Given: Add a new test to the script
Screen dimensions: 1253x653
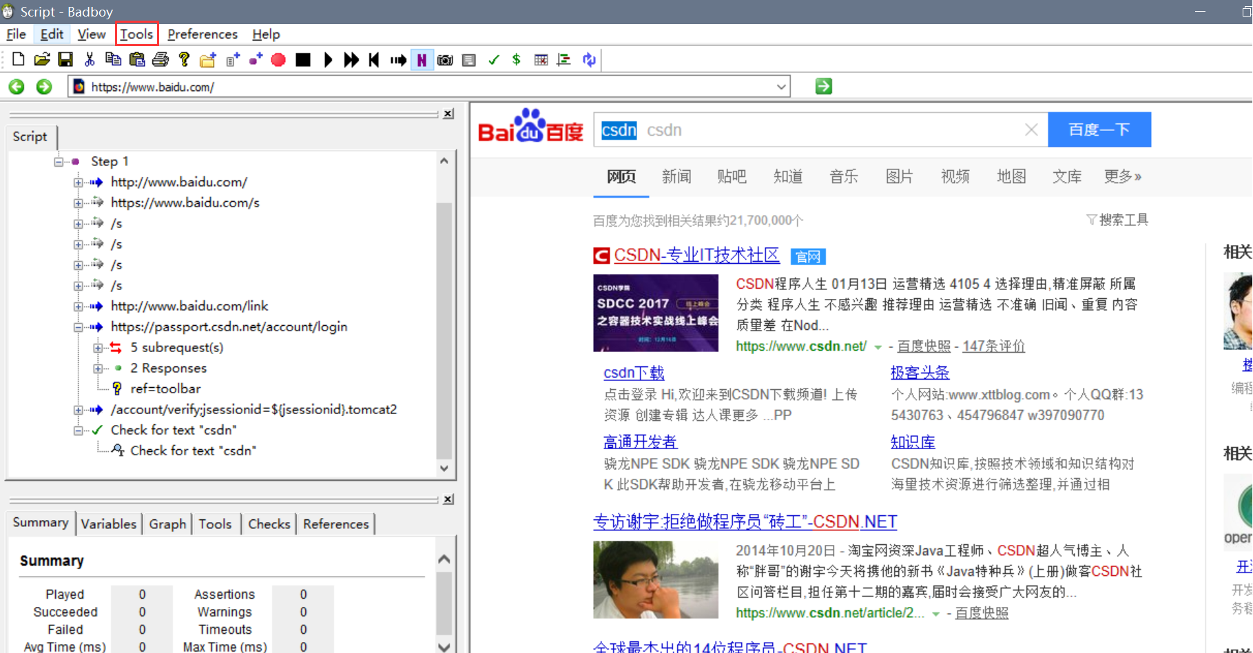Looking at the screenshot, I should pos(233,60).
